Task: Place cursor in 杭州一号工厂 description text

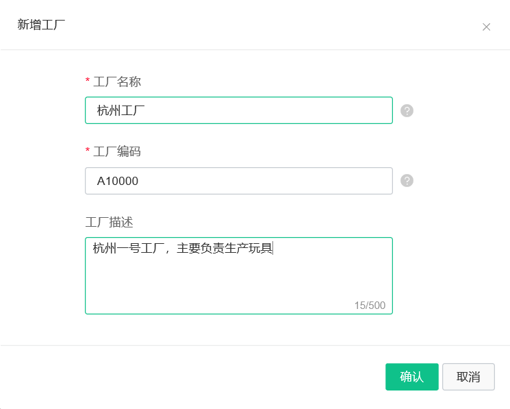Action: (x=129, y=248)
